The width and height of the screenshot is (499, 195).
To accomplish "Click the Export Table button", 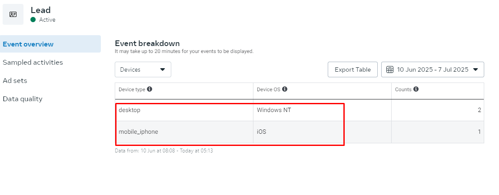I will pos(353,69).
